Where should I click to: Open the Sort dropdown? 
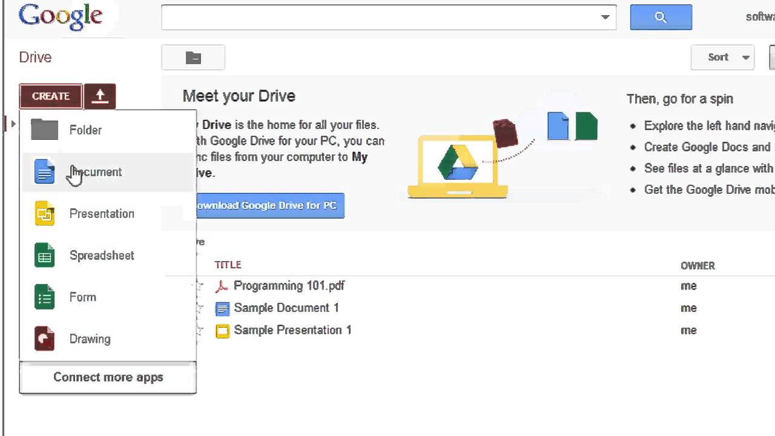pos(723,58)
